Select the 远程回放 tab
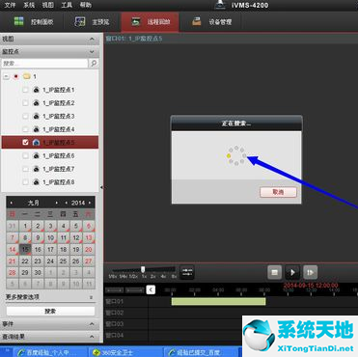 tap(151, 22)
